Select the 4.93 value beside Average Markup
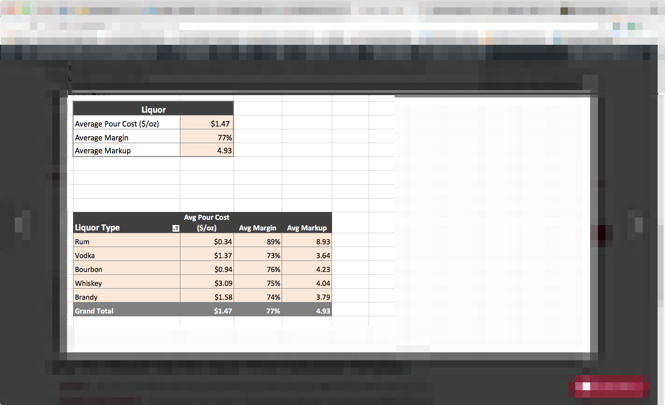 coord(207,150)
